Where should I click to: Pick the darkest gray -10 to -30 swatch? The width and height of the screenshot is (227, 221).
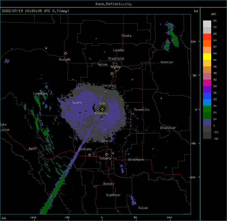(x=207, y=135)
